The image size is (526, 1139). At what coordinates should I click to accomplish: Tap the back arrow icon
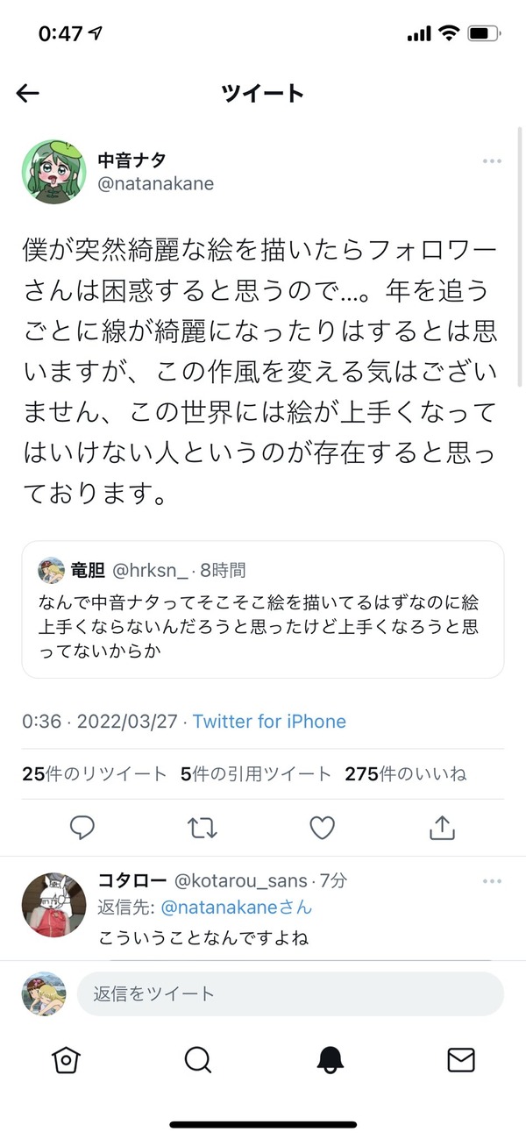tap(28, 93)
